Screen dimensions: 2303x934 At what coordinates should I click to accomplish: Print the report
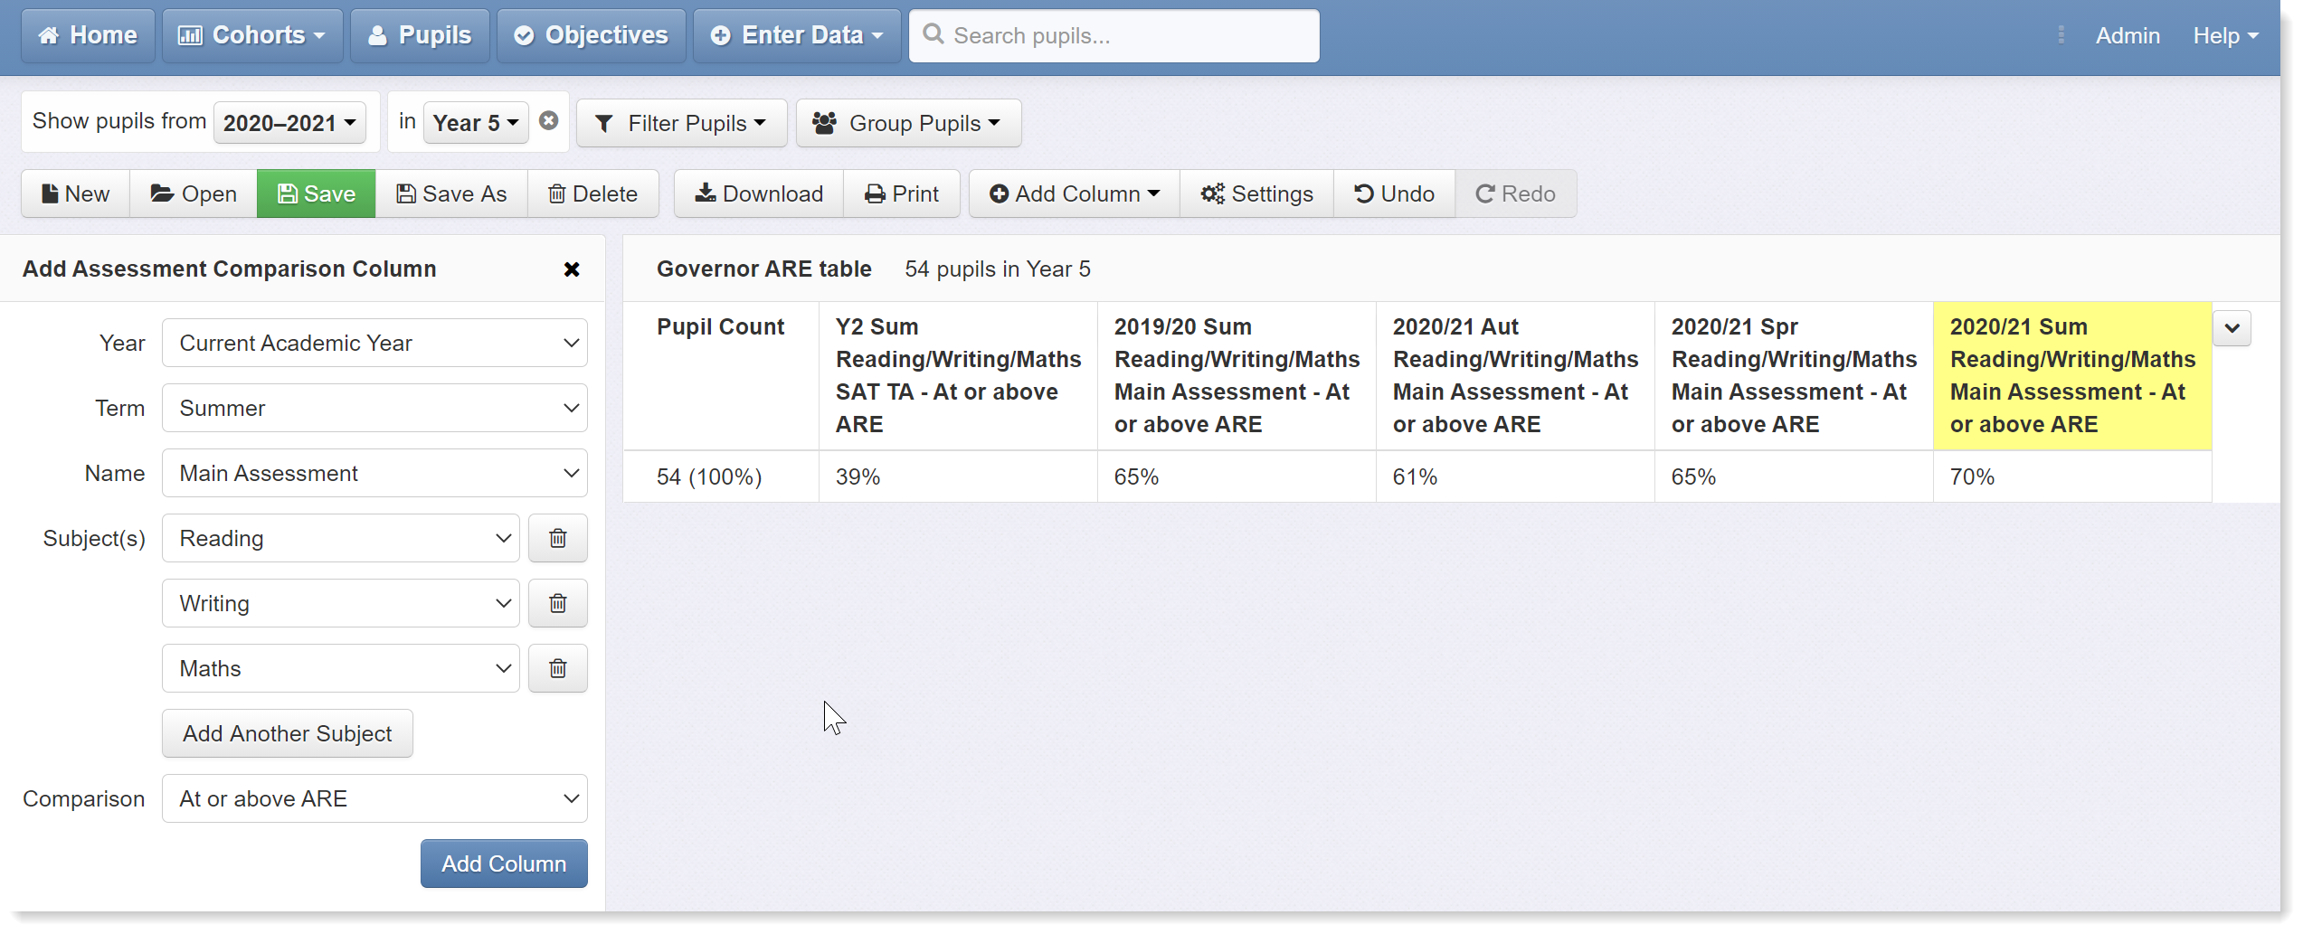click(902, 193)
